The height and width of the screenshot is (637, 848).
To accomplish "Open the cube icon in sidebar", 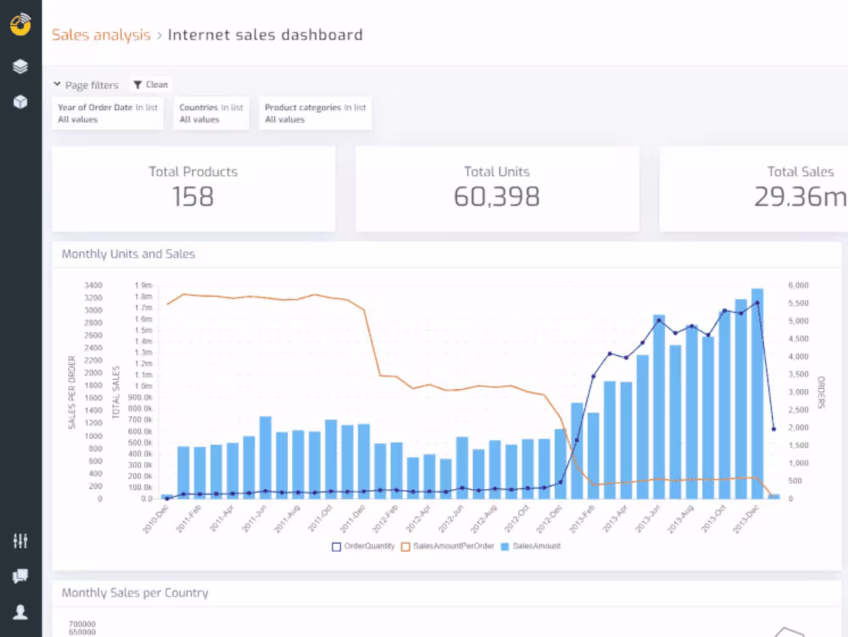I will [20, 102].
